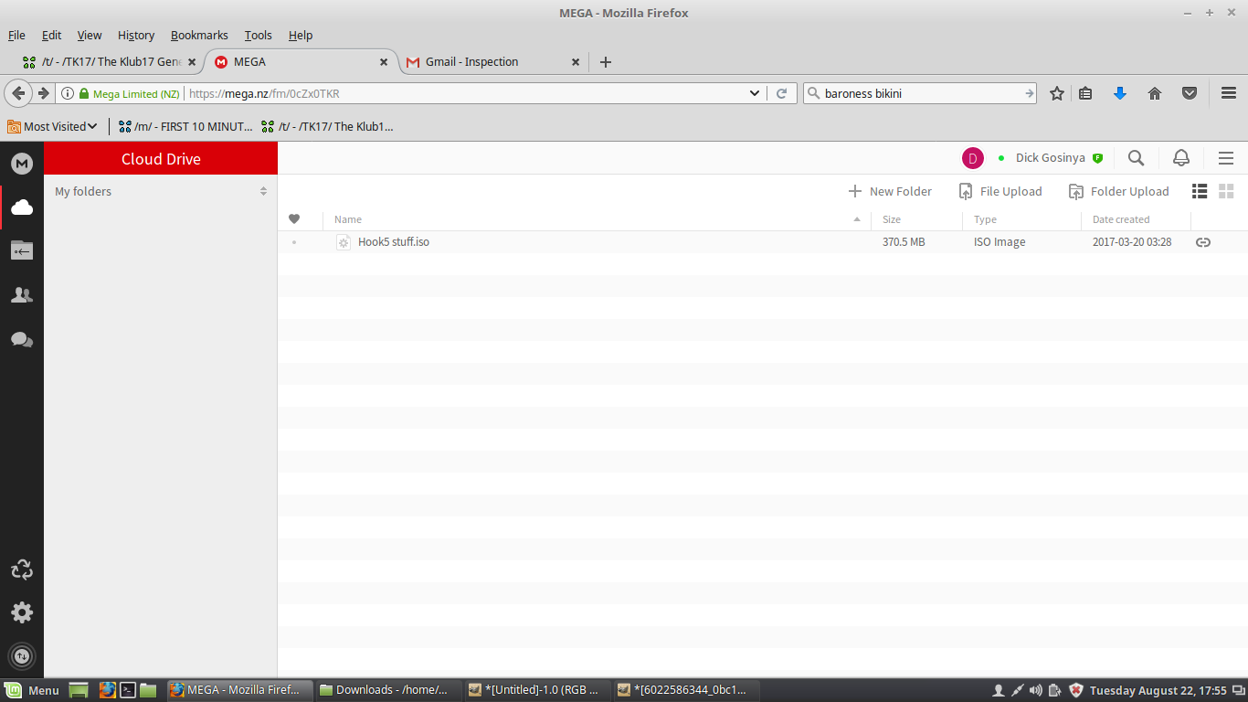Open History menu

(136, 35)
